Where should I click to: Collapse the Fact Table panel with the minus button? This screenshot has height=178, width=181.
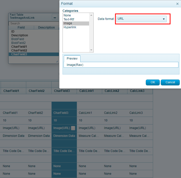tap(54, 17)
